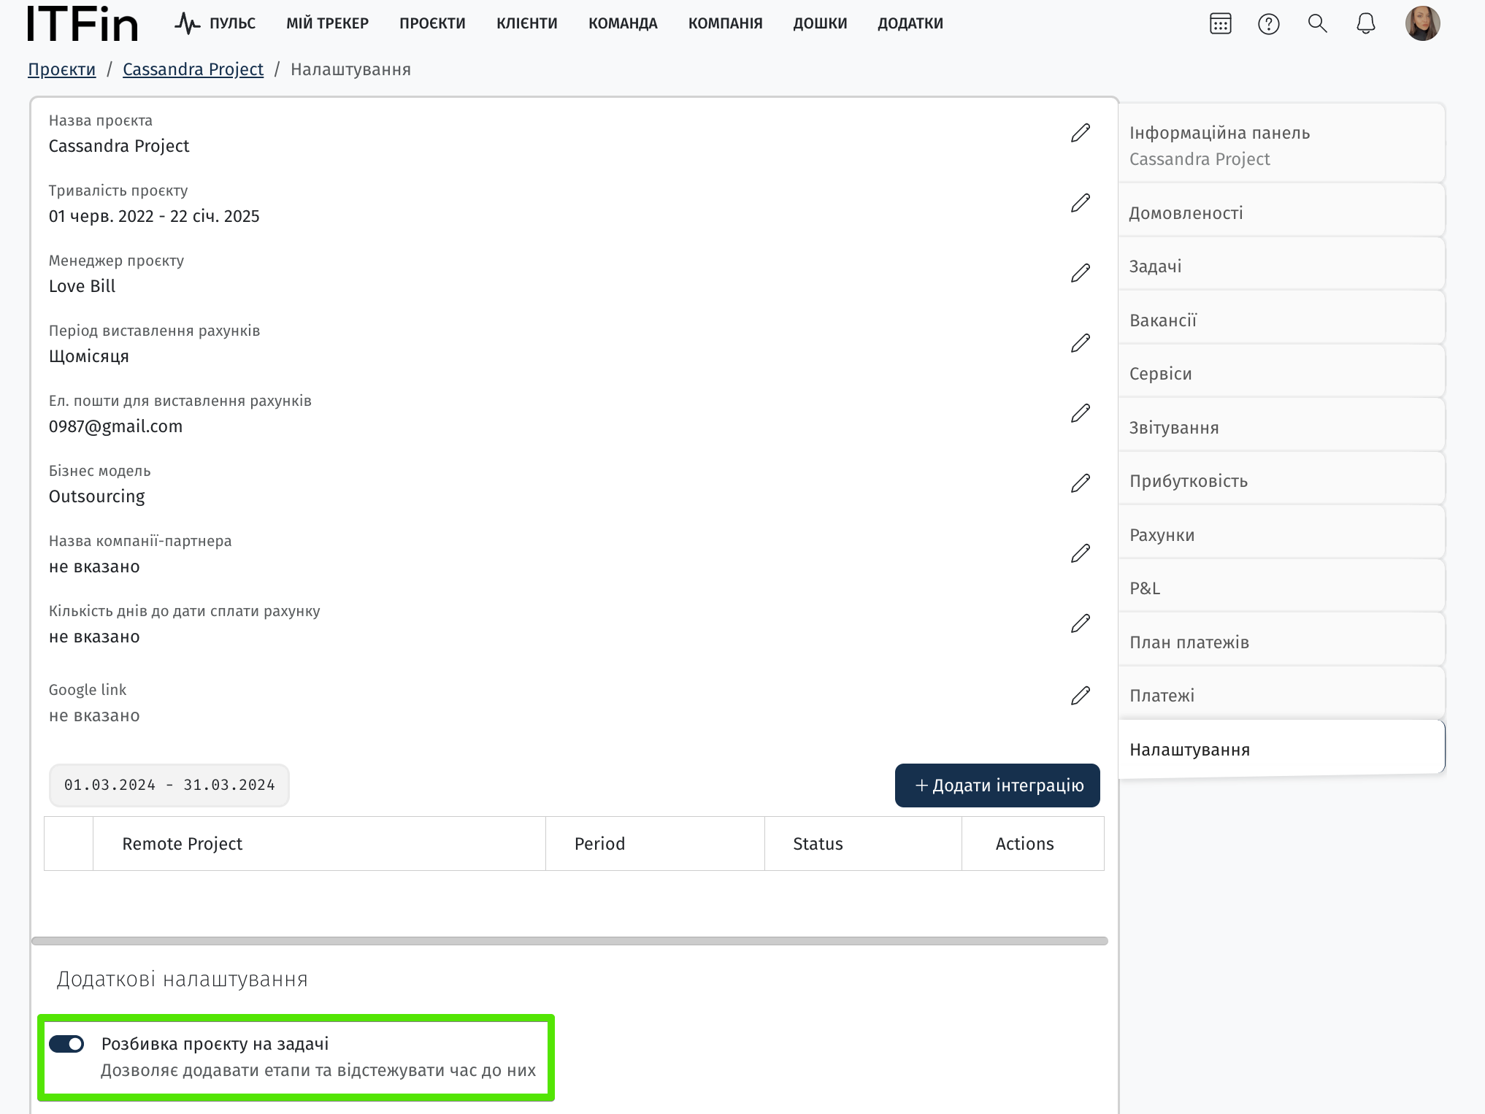
Task: Open МІЙ ТРЕКЕР menu item
Action: point(327,23)
